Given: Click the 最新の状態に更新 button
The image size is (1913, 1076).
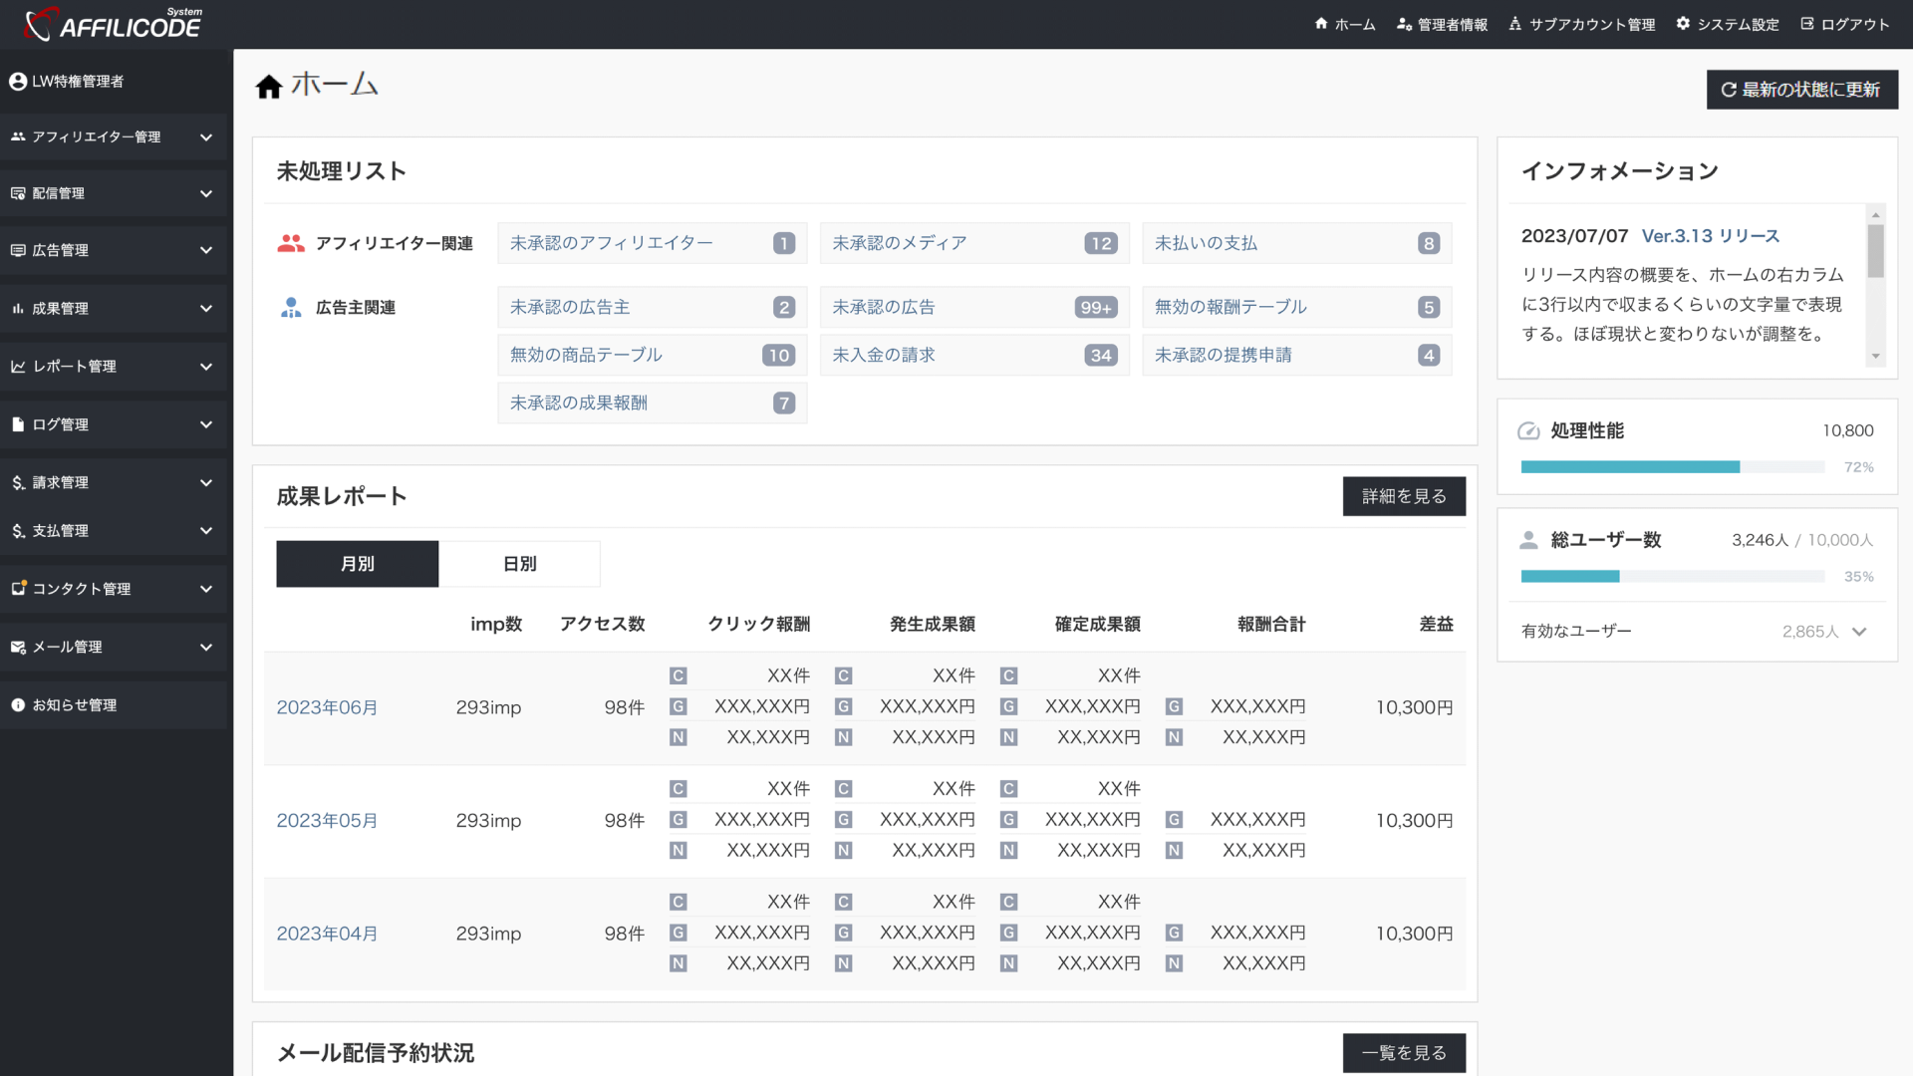Looking at the screenshot, I should tap(1801, 90).
